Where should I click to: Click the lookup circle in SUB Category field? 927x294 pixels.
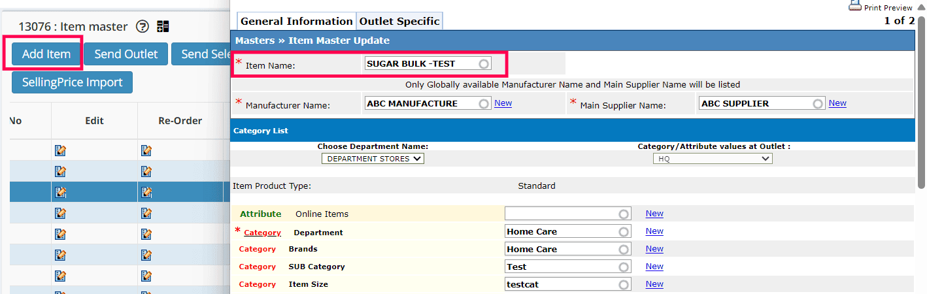coord(624,267)
